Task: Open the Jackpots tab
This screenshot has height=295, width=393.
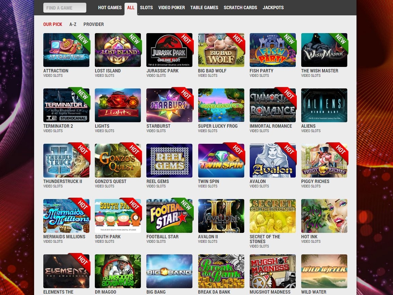Action: 273,8
